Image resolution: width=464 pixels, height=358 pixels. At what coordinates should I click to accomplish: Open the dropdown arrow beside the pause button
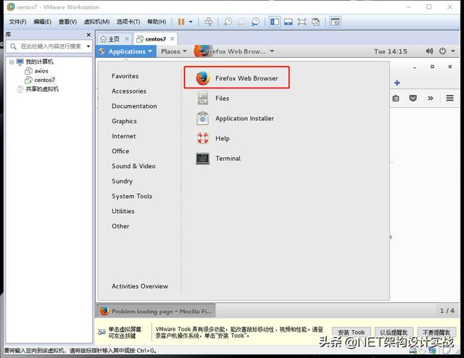(x=191, y=22)
